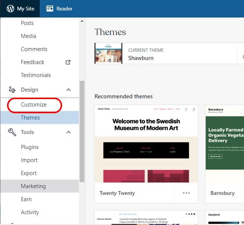Click the Design squiggle icon
244x225 pixels.
[12, 90]
